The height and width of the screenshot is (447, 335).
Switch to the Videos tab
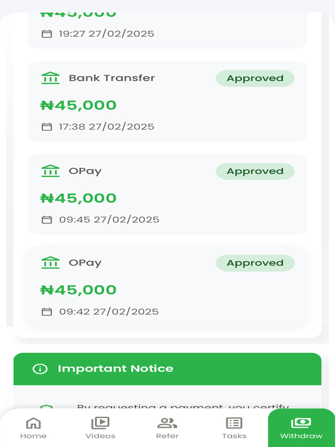[100, 428]
